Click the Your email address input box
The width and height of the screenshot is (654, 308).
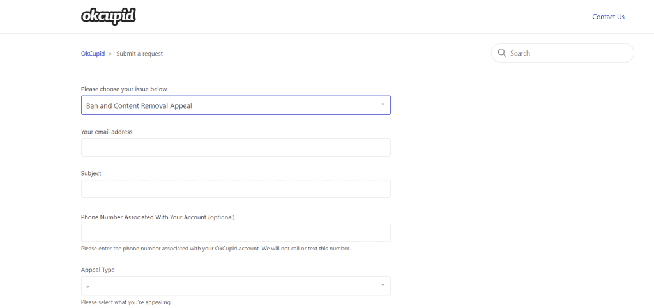[x=236, y=148]
